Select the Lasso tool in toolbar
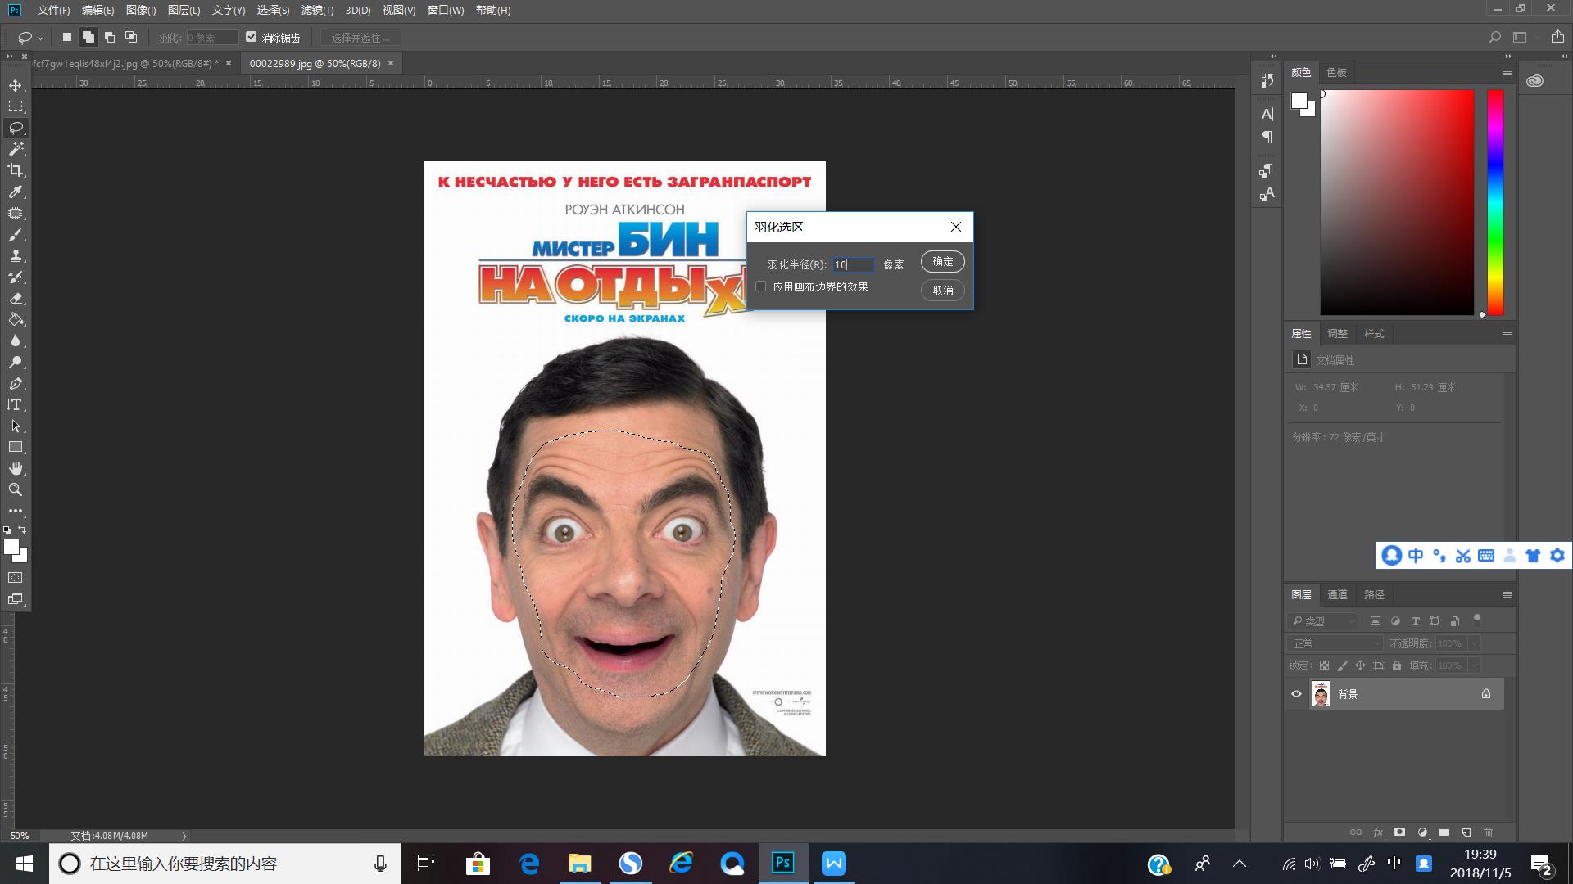This screenshot has height=884, width=1573. click(x=16, y=128)
